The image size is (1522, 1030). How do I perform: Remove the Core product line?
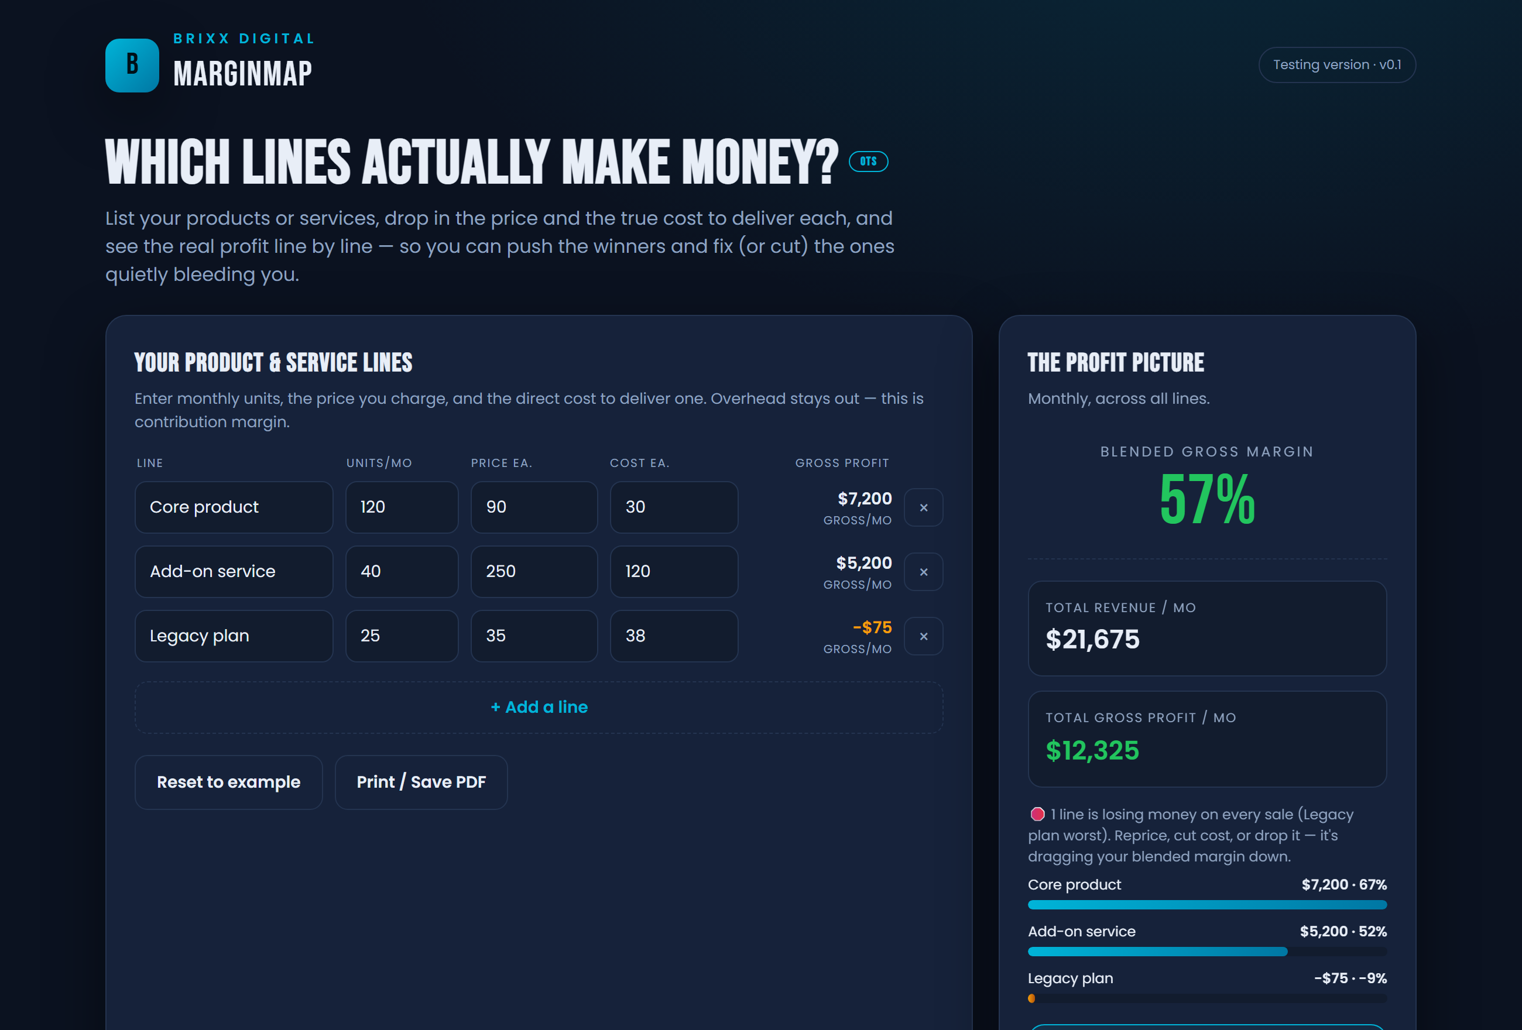923,507
